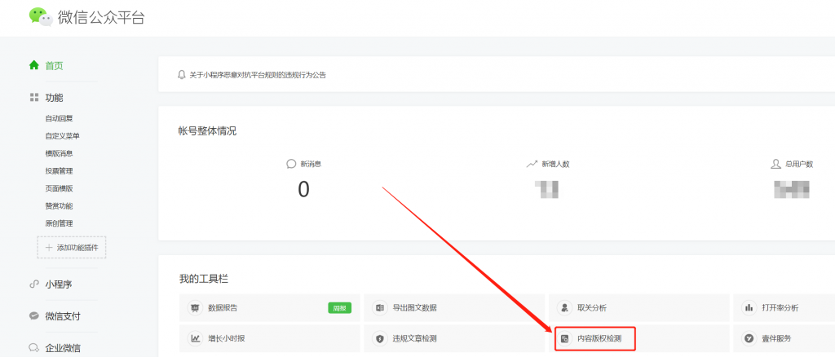Screen dimensions: 835x357
Task: Click the grid icon beside 功能
Action: (34, 97)
